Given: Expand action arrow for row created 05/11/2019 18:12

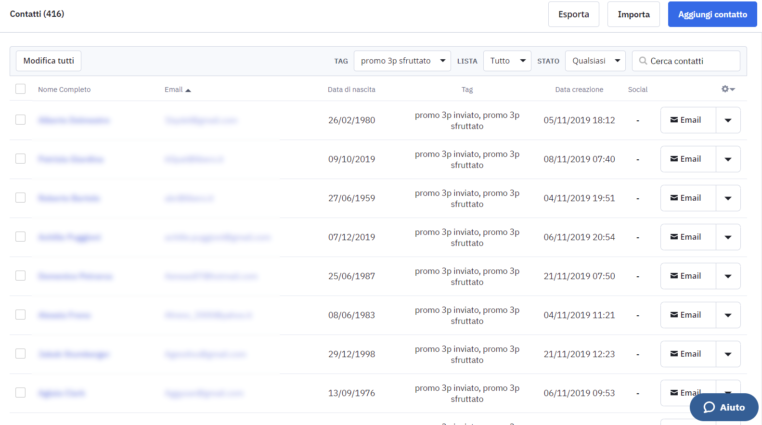Looking at the screenshot, I should point(728,120).
